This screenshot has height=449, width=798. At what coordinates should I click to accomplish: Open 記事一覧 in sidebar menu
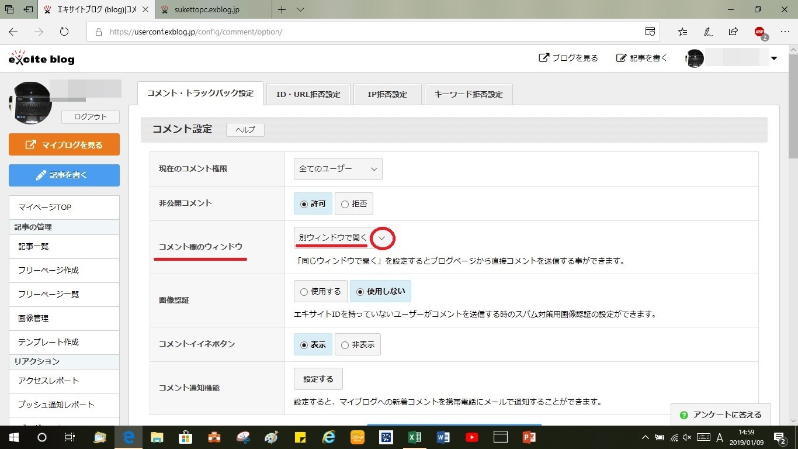click(64, 247)
